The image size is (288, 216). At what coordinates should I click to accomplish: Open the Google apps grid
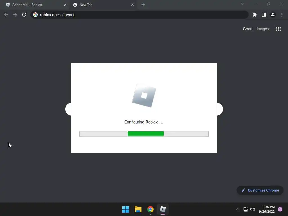(278, 29)
